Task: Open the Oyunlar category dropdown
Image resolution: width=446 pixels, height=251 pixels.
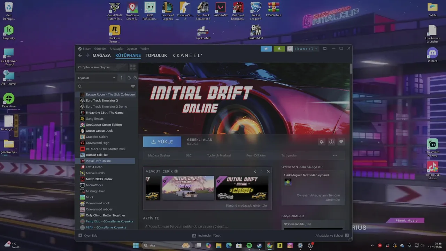Action: click(97, 78)
